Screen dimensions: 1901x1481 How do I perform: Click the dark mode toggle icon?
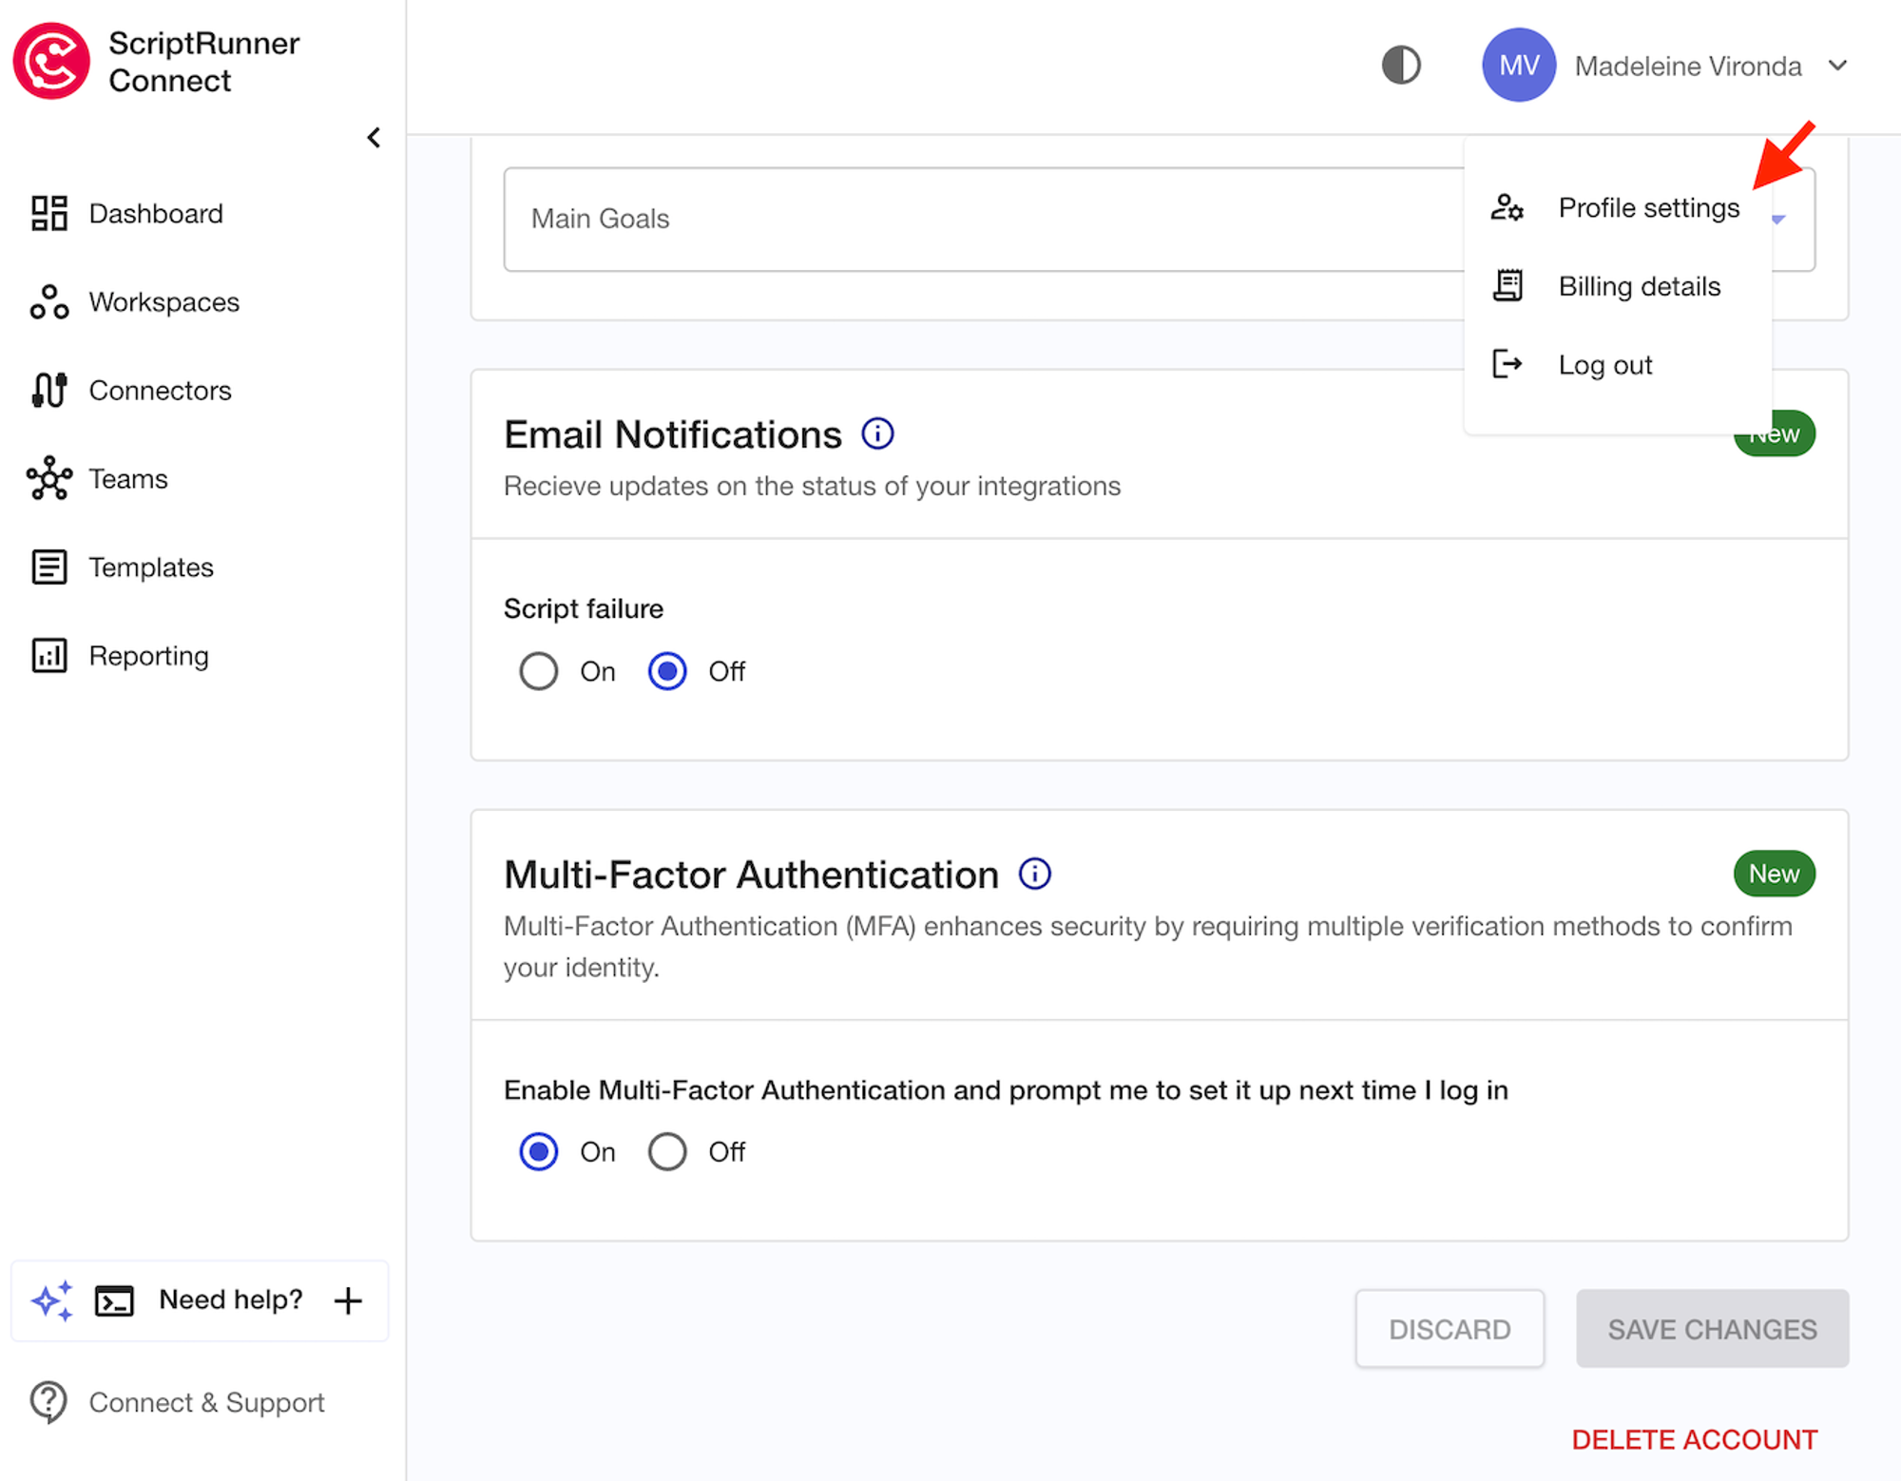click(x=1401, y=65)
